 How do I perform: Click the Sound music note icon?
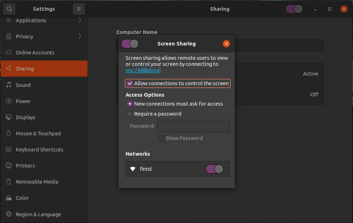pos(9,85)
